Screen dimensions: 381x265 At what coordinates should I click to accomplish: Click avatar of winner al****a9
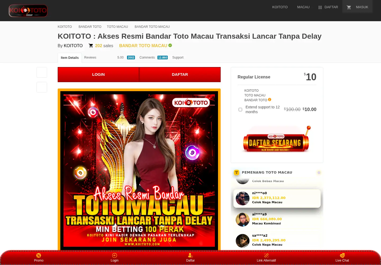click(243, 220)
